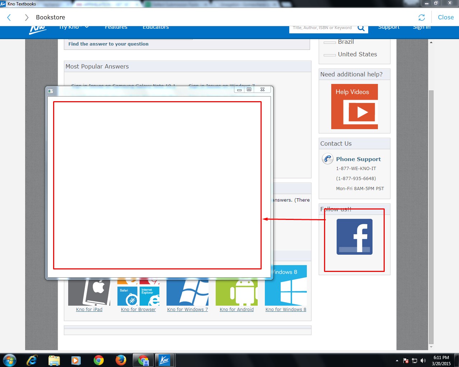Maximize the blank popup window

tap(249, 89)
